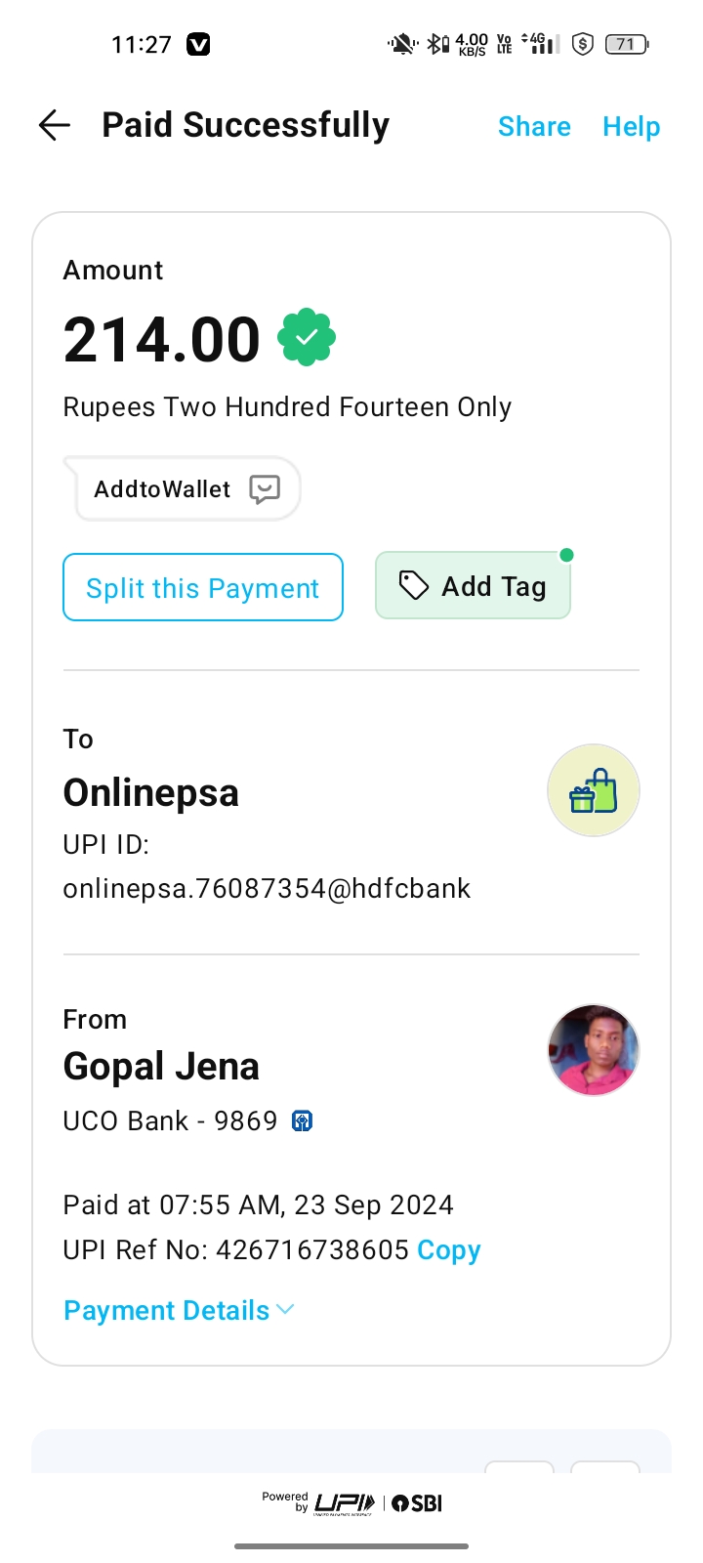
Task: Tap the battery indicator in status bar
Action: click(x=626, y=44)
